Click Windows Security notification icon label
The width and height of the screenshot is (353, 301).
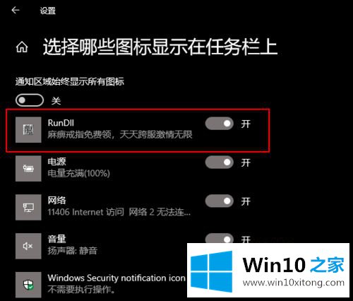116,278
